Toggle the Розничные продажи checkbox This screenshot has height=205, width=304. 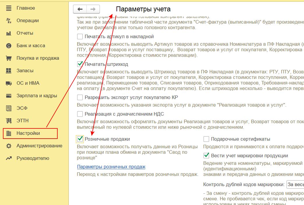80,139
